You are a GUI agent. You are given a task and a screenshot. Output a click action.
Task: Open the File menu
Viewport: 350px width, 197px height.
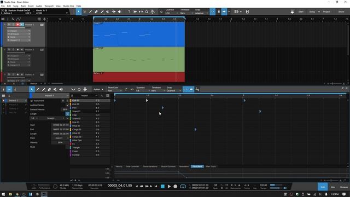pyautogui.click(x=3, y=6)
